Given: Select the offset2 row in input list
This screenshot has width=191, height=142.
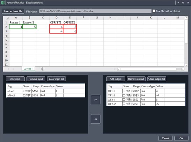Looking at the screenshot, I should pos(45,95).
